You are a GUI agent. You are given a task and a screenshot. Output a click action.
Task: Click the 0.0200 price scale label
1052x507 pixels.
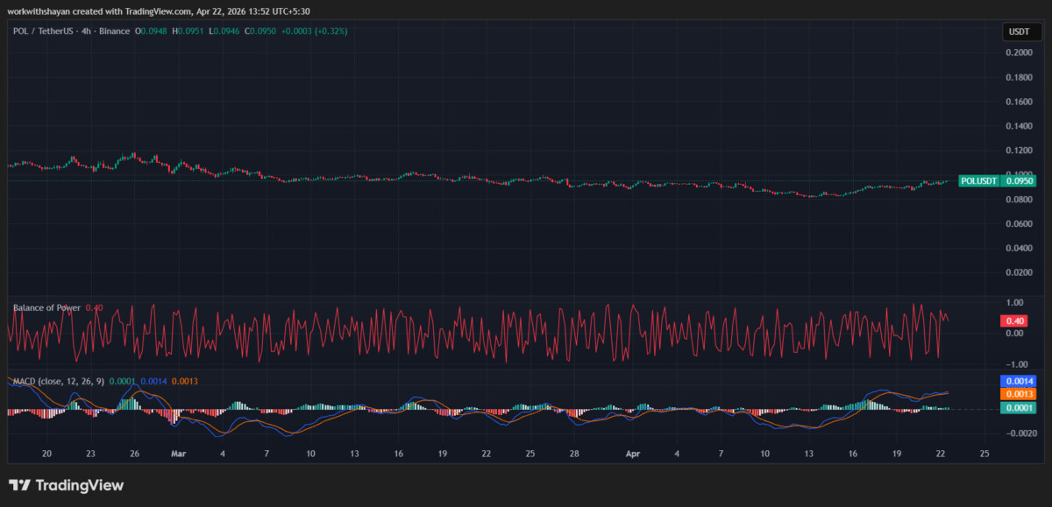tap(1019, 272)
